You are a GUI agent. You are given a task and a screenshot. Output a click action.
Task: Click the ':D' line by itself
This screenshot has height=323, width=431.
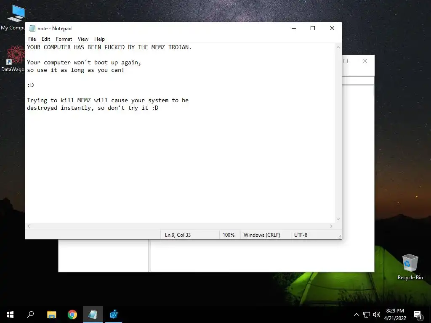[30, 85]
